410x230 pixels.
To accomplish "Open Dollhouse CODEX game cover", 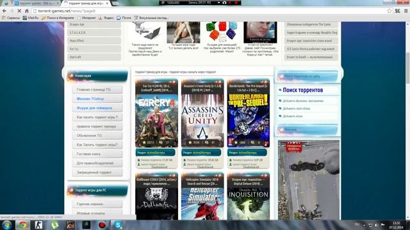I will 156,203.
